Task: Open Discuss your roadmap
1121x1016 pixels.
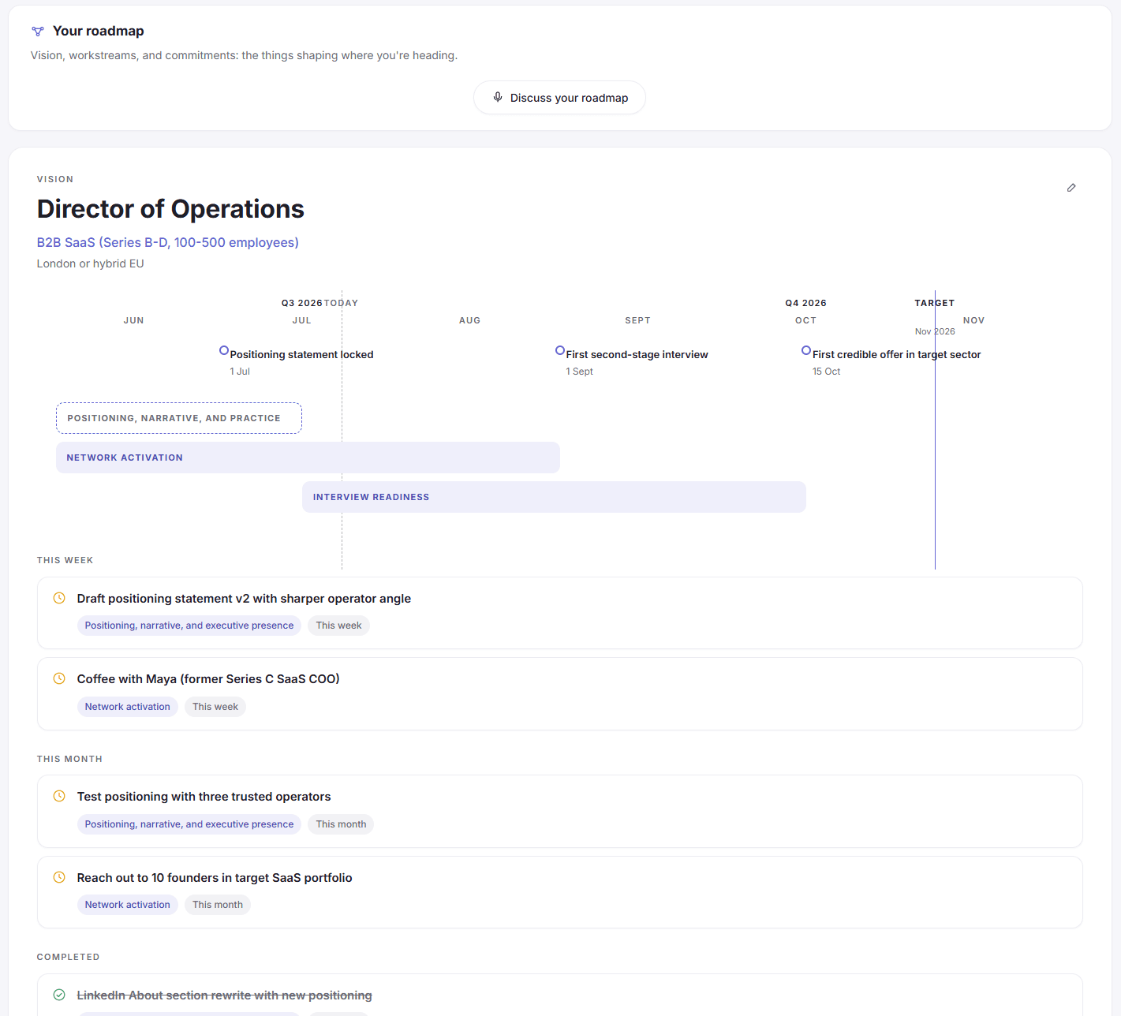Action: point(559,98)
